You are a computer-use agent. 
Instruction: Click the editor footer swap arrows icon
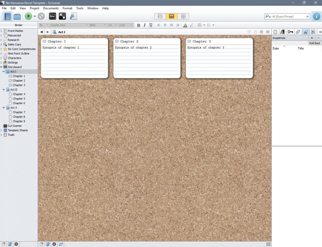point(61,244)
